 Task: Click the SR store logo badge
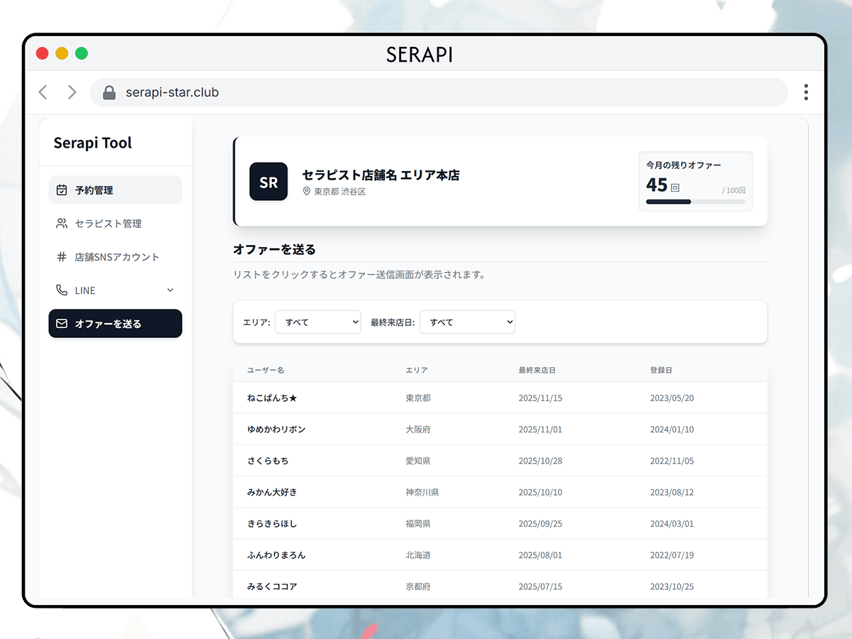(268, 182)
